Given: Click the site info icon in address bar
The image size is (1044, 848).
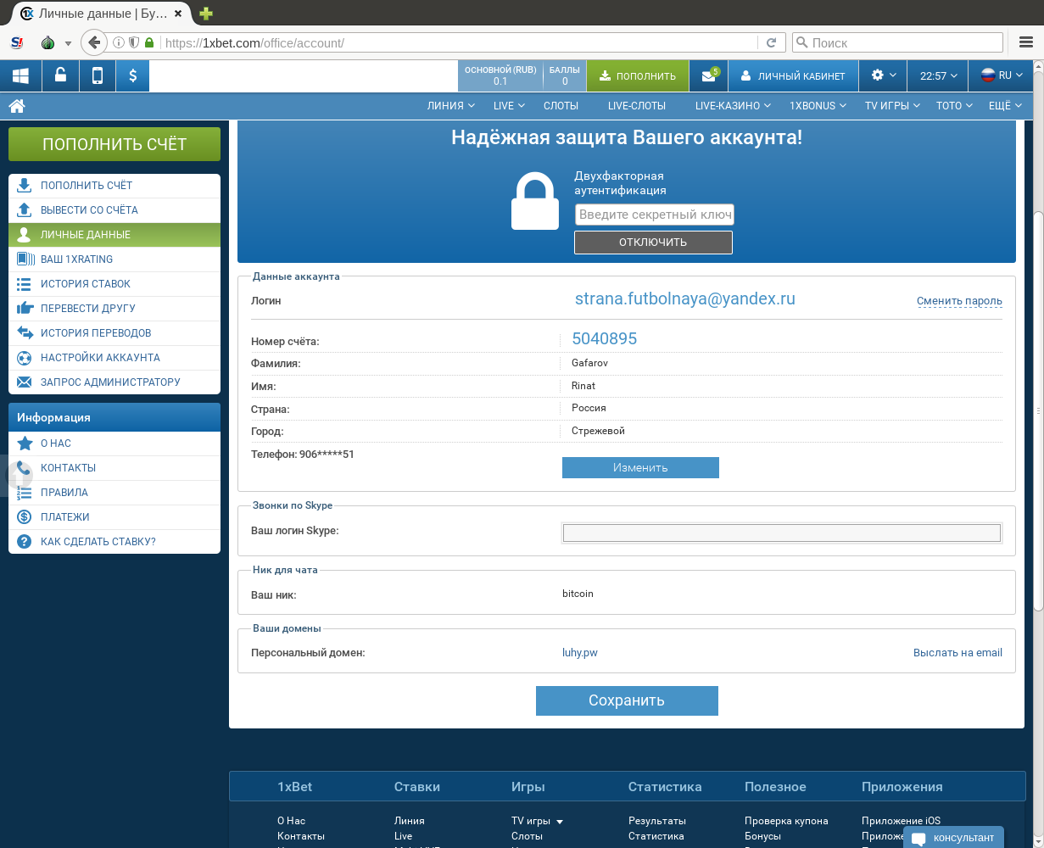Looking at the screenshot, I should (x=119, y=42).
